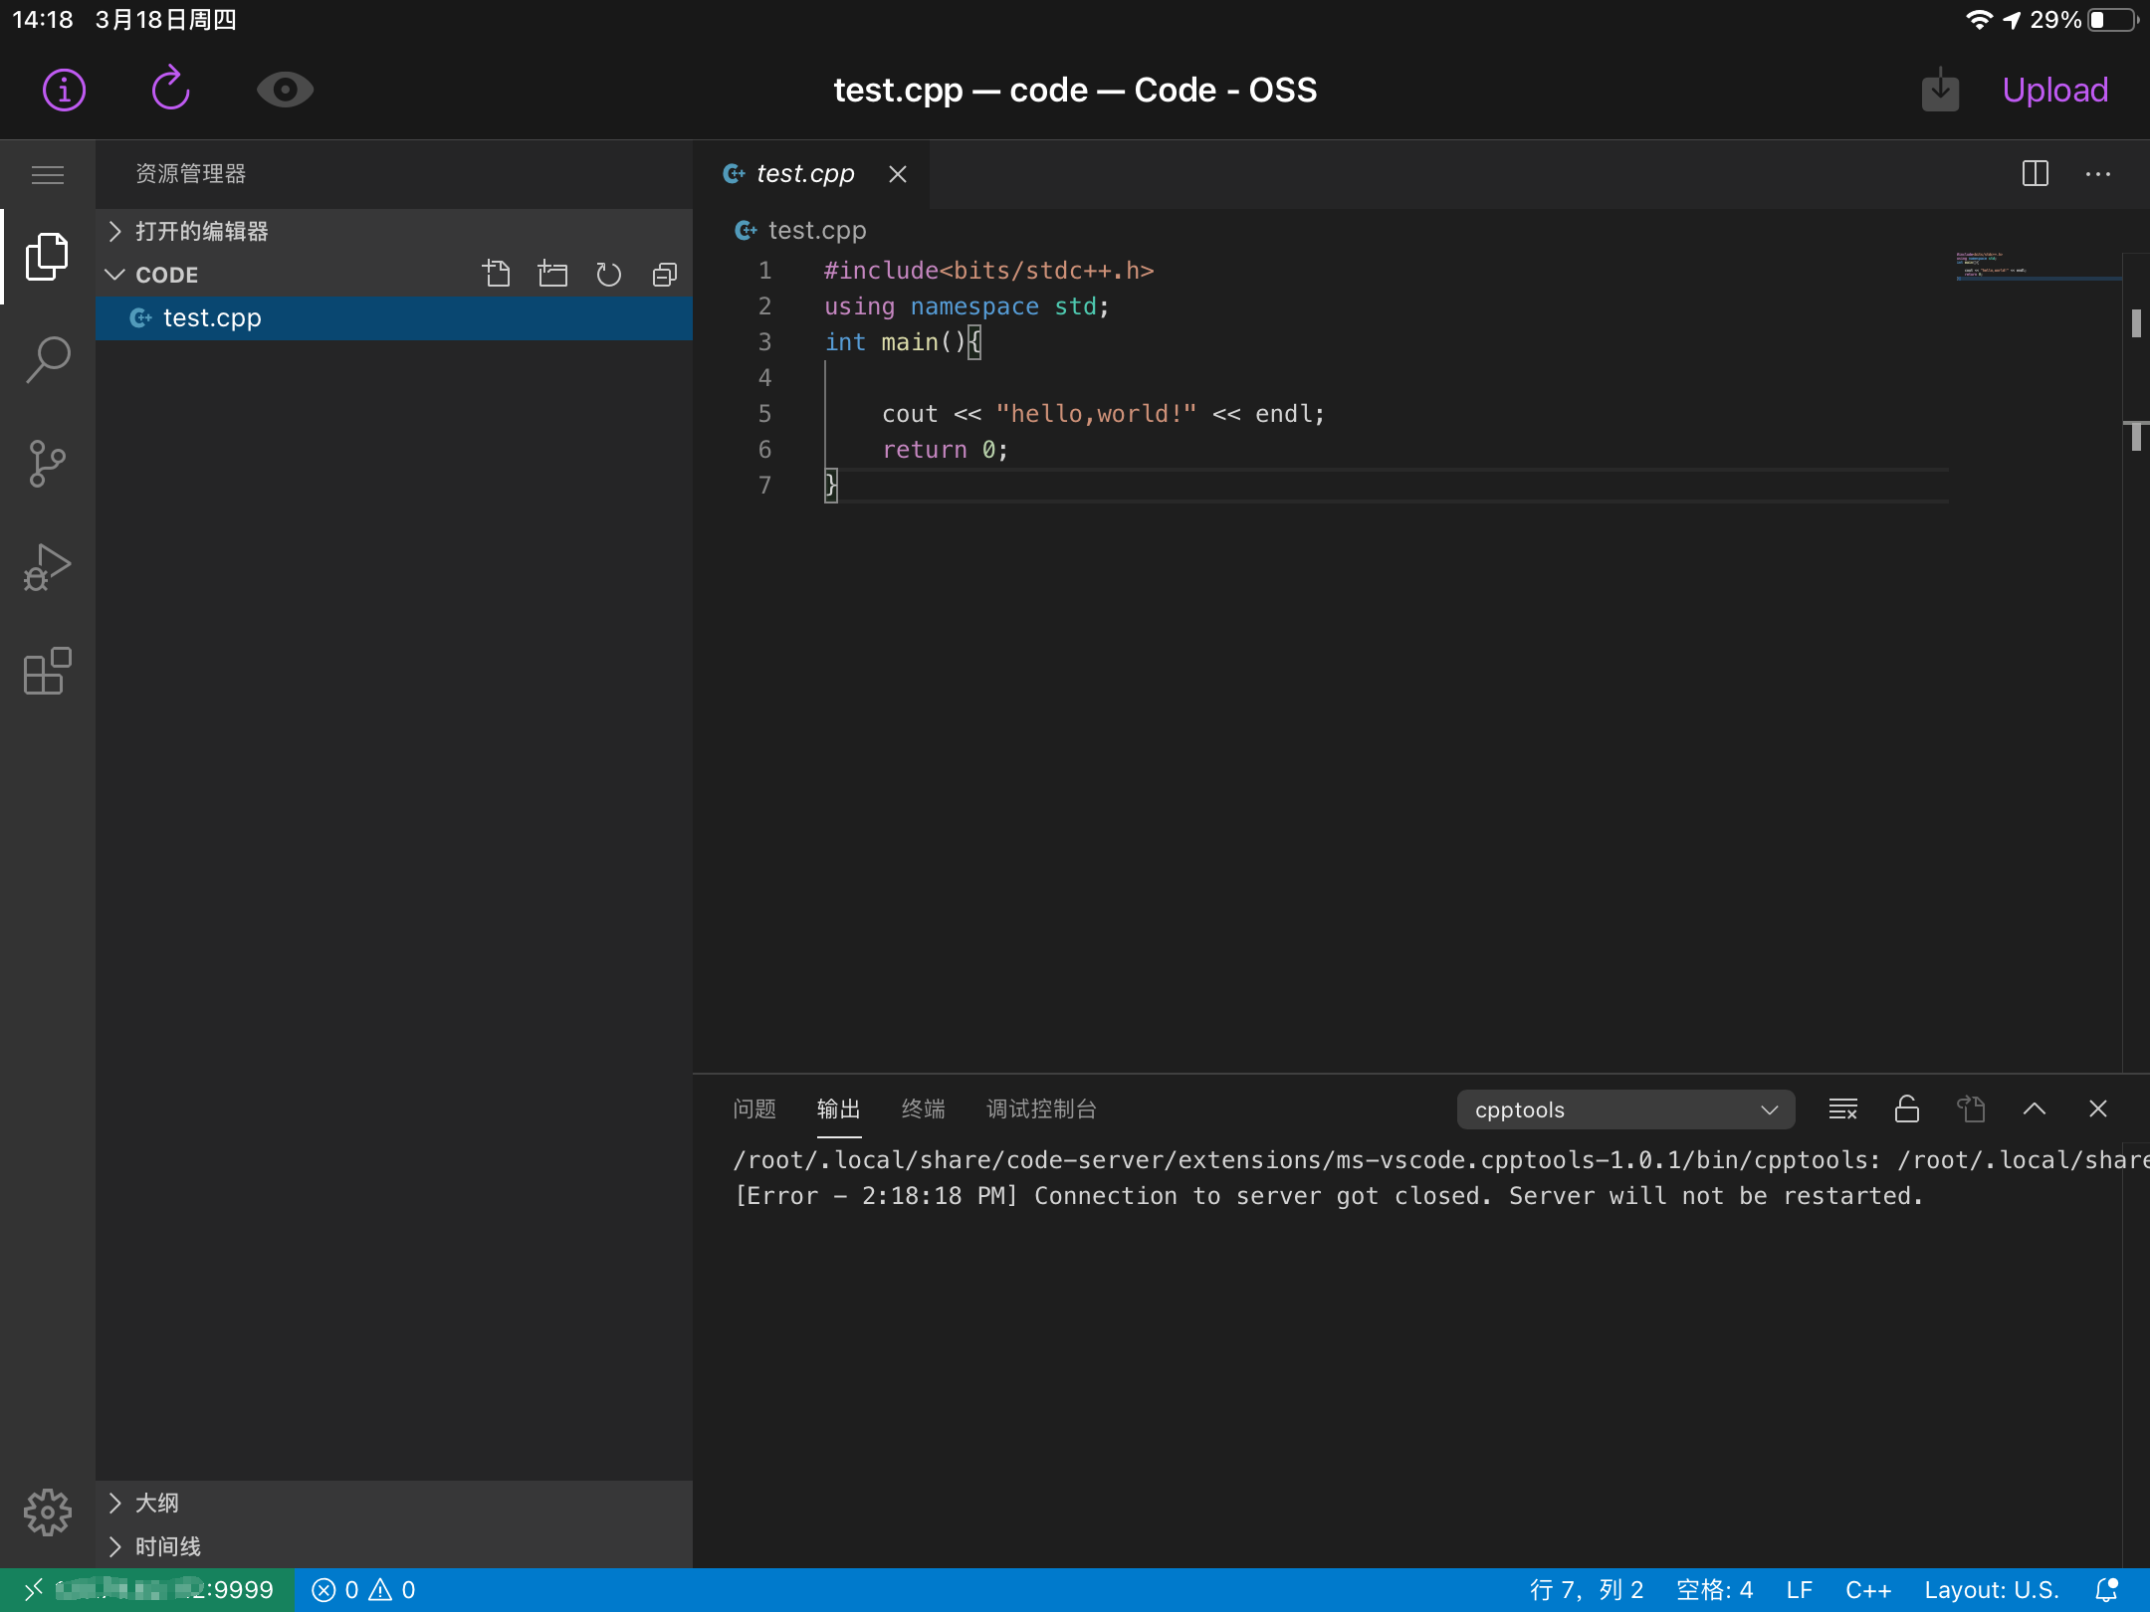This screenshot has width=2150, height=1612.
Task: Split the editor into two panes
Action: tap(2037, 174)
